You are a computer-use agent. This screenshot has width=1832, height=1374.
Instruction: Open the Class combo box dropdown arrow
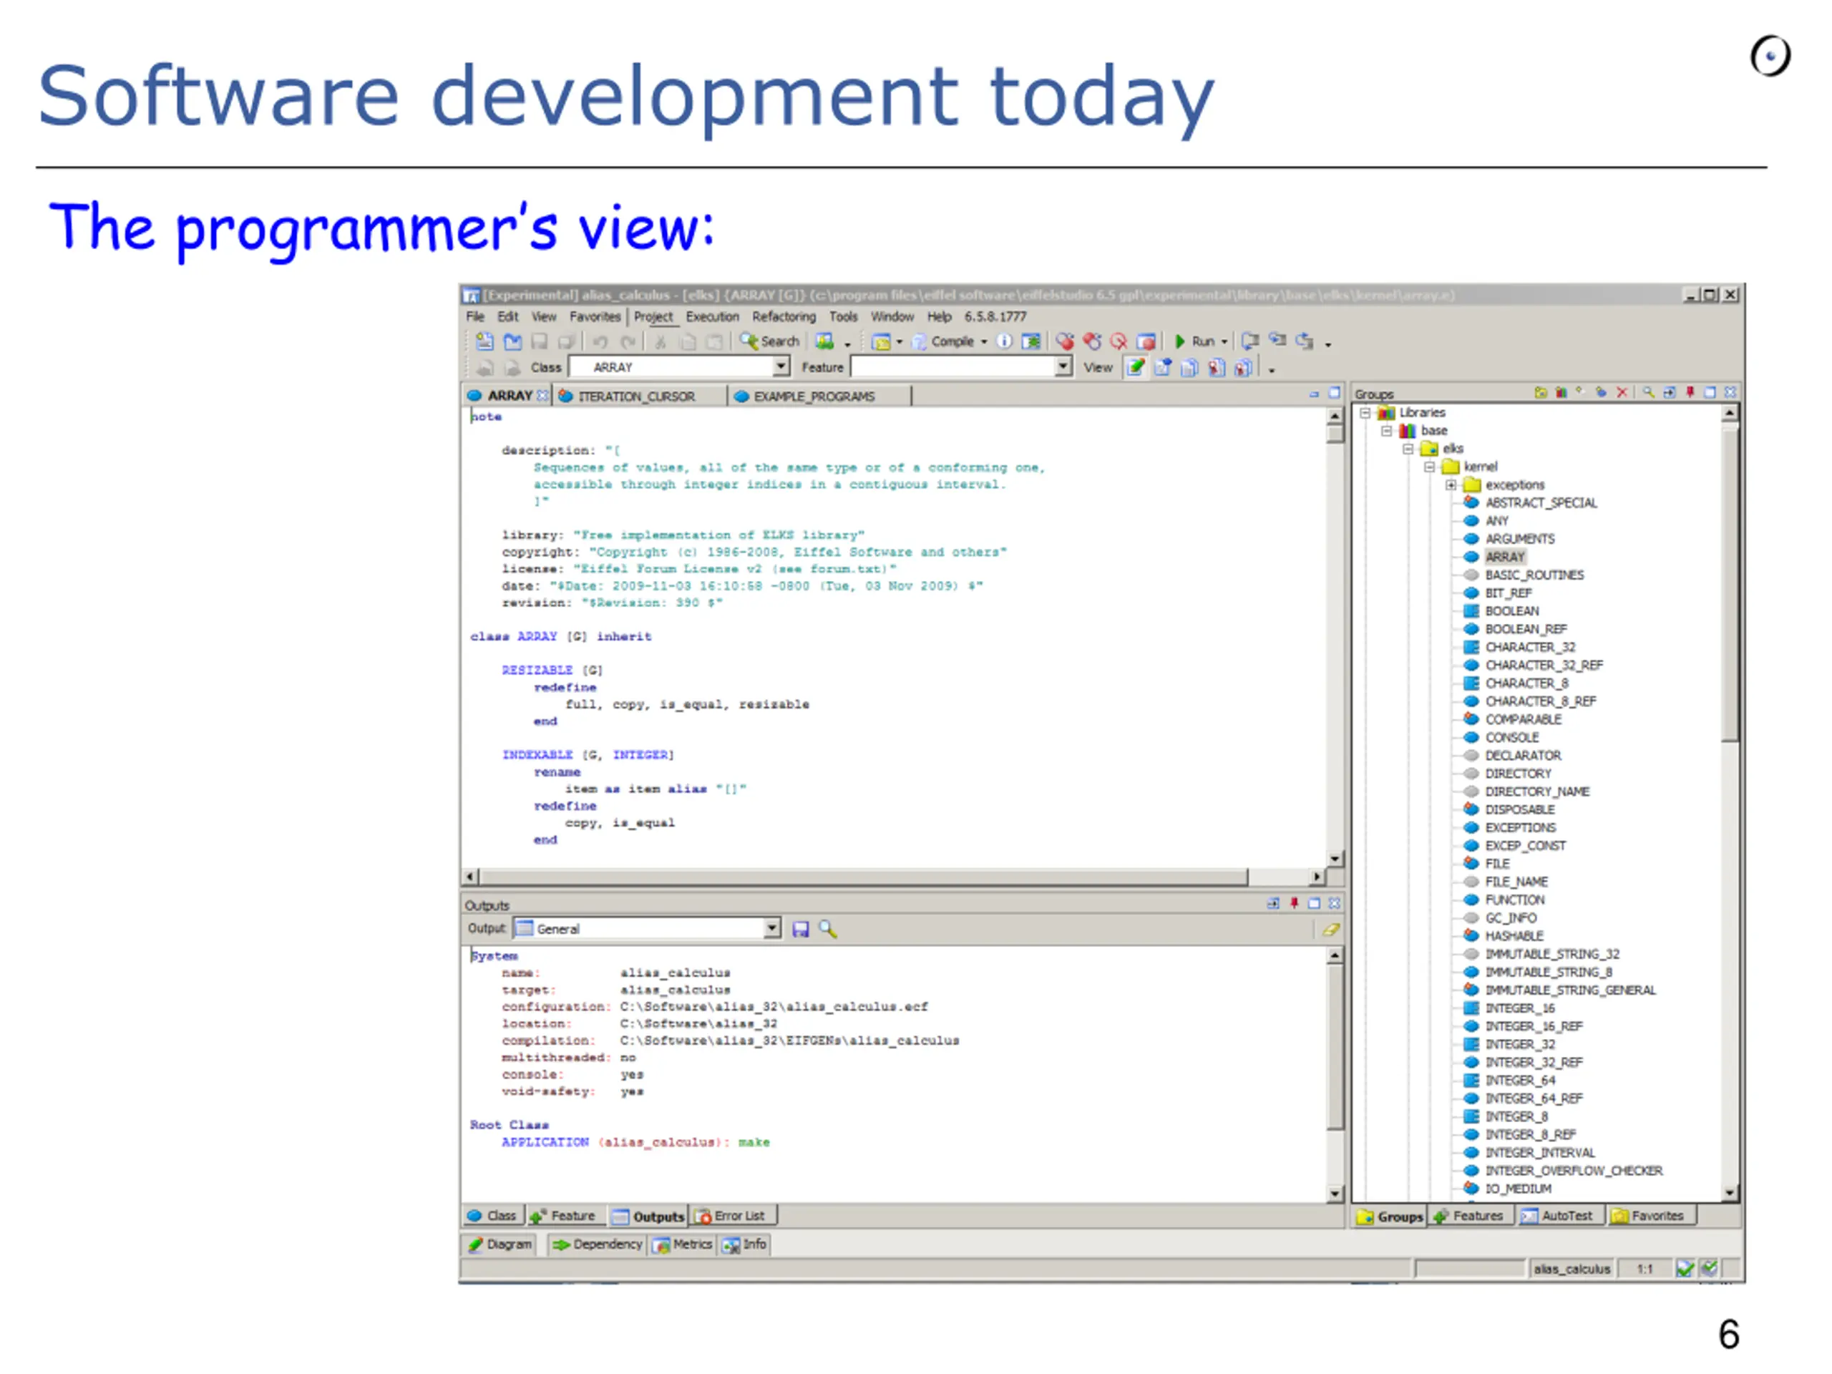[781, 366]
